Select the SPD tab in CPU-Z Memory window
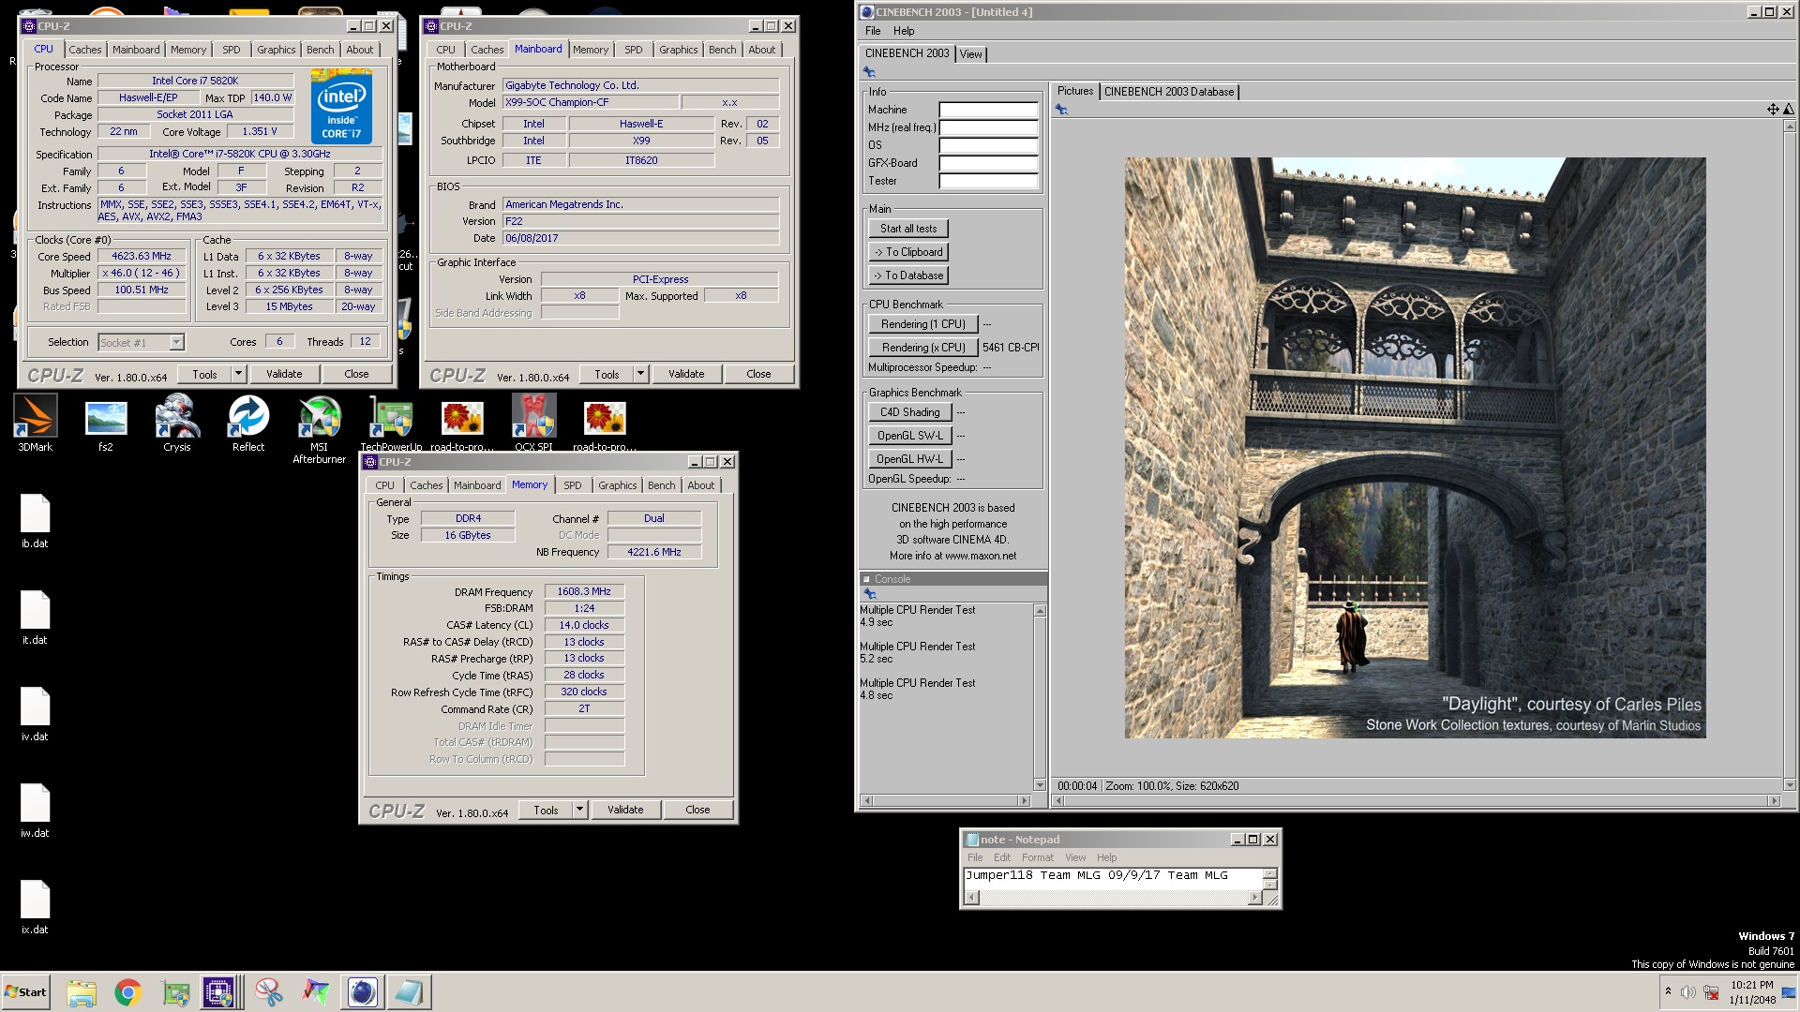The height and width of the screenshot is (1012, 1800). point(573,485)
